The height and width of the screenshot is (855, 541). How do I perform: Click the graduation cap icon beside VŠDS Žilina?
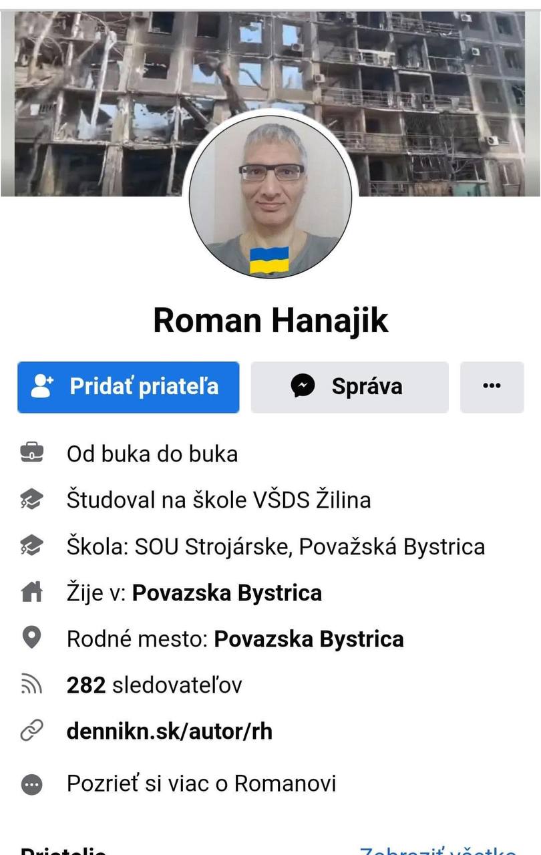pyautogui.click(x=31, y=500)
